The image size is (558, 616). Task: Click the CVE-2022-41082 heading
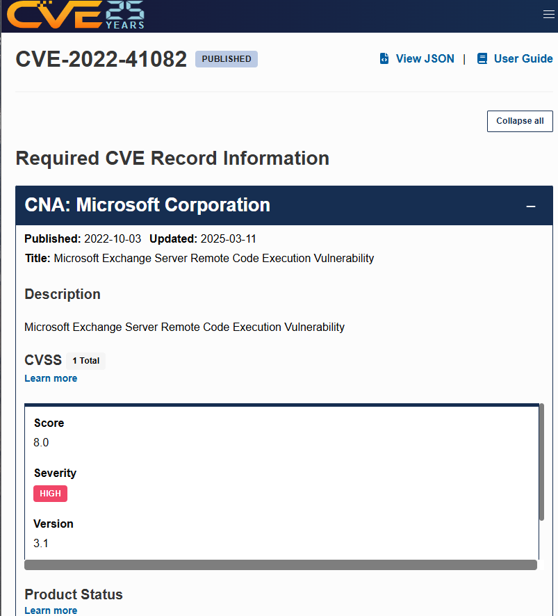point(101,59)
